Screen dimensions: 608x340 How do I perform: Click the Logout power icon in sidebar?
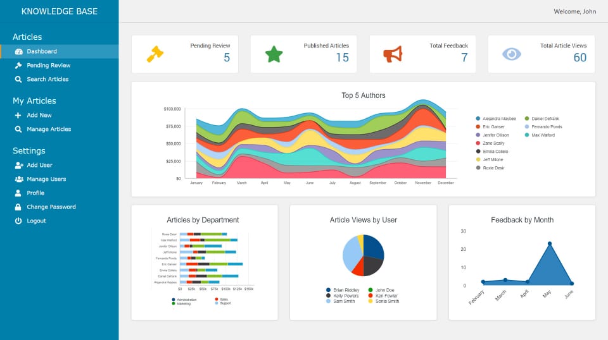coord(18,221)
